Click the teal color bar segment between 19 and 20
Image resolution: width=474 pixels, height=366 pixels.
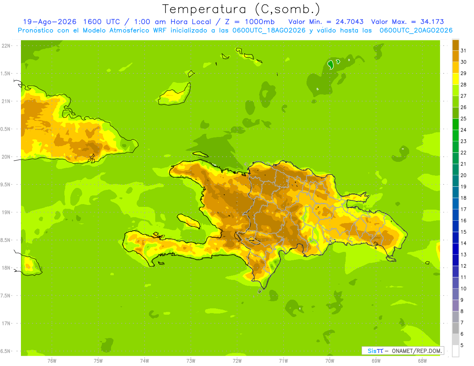(455, 181)
